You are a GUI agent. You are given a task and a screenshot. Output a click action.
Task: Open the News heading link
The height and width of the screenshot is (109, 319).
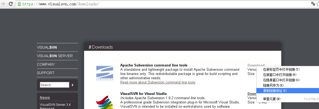coord(45,98)
